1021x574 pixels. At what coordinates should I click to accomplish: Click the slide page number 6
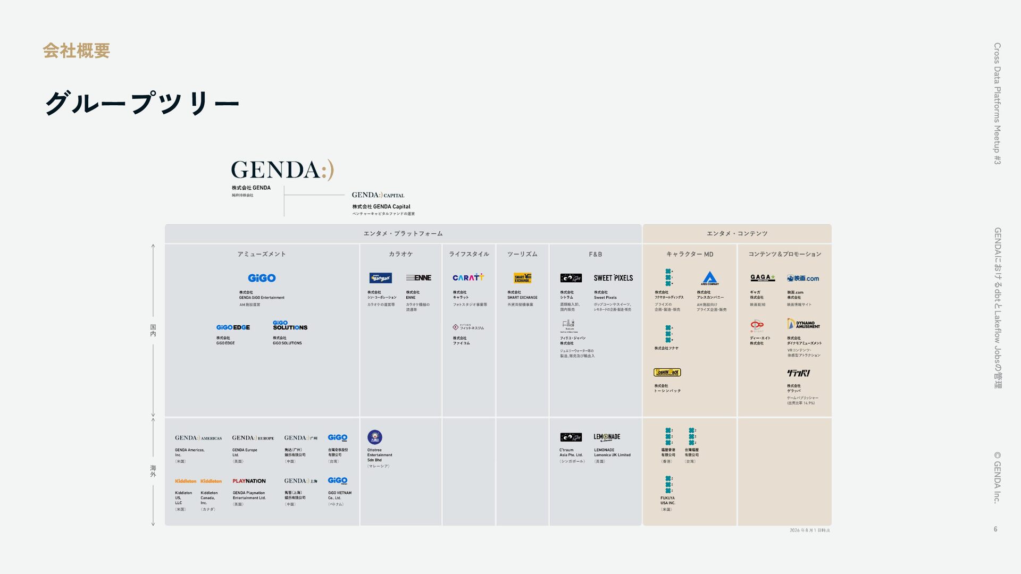(x=995, y=529)
